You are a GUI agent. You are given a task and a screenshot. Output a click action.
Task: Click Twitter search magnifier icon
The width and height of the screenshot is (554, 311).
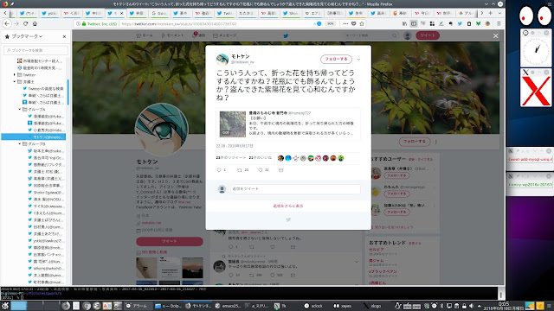[x=395, y=35]
